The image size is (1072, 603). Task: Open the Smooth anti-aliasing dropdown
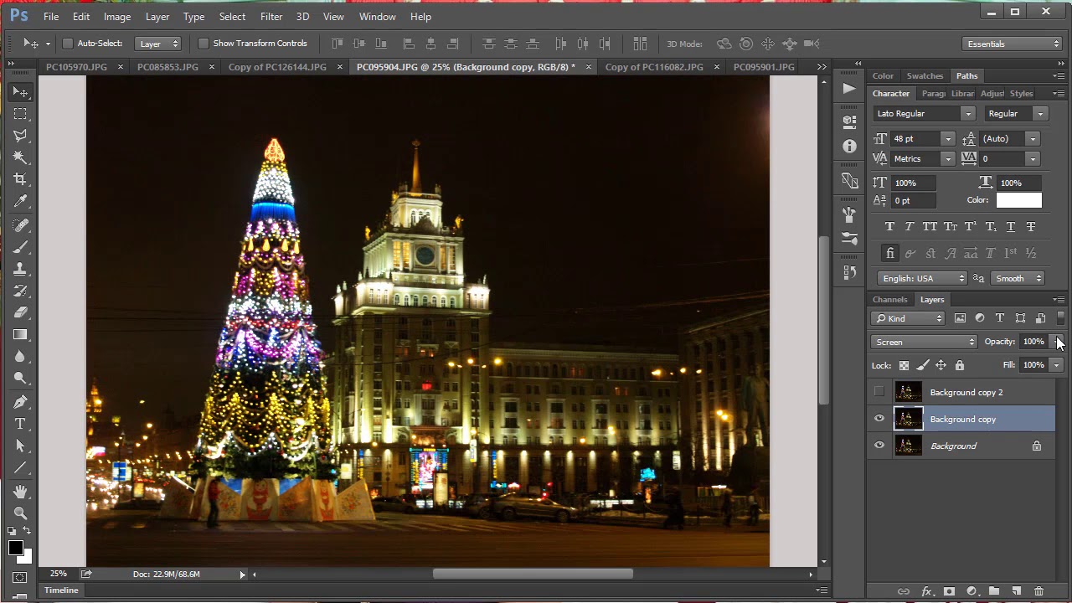point(1018,278)
